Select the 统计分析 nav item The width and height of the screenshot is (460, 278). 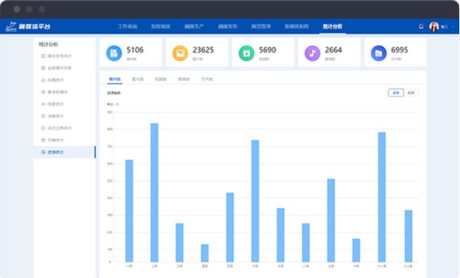(332, 27)
